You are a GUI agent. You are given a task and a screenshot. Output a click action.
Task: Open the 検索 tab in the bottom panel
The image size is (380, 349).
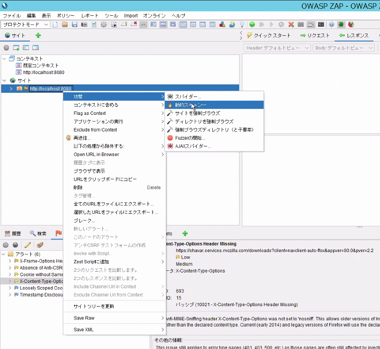(38, 233)
